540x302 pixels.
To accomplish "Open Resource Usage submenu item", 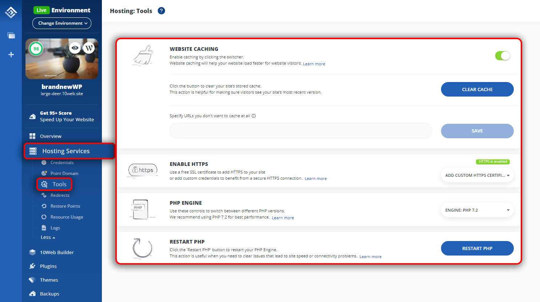I will 67,217.
